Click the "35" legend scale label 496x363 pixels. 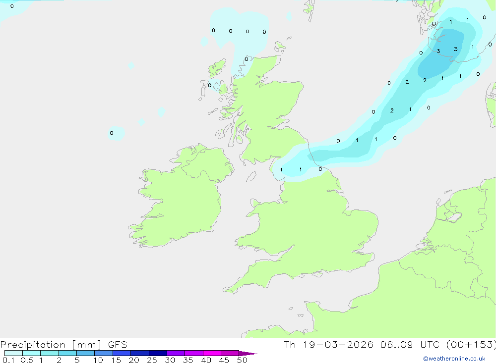click(x=188, y=360)
